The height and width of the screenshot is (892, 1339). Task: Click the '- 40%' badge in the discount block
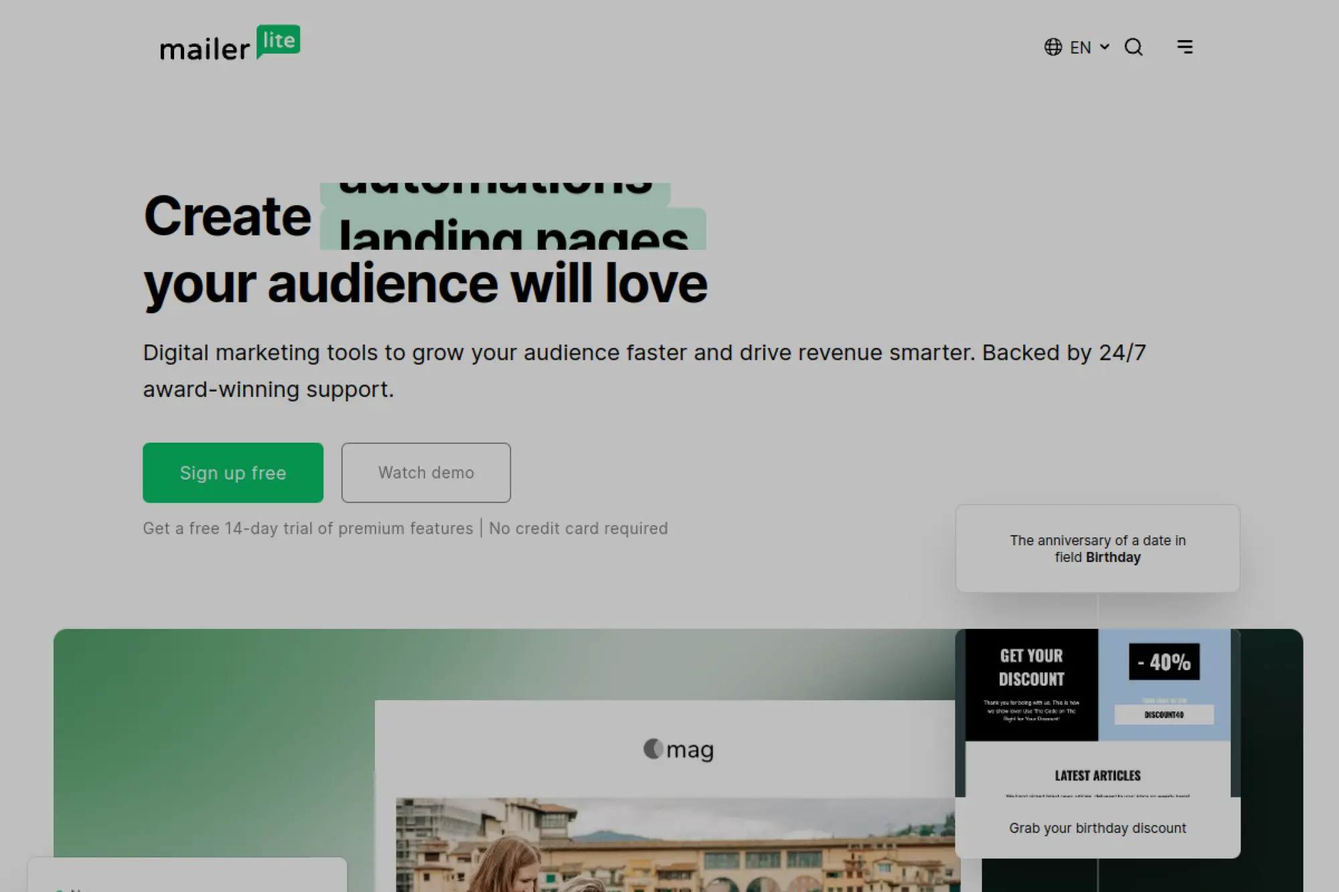[1165, 662]
